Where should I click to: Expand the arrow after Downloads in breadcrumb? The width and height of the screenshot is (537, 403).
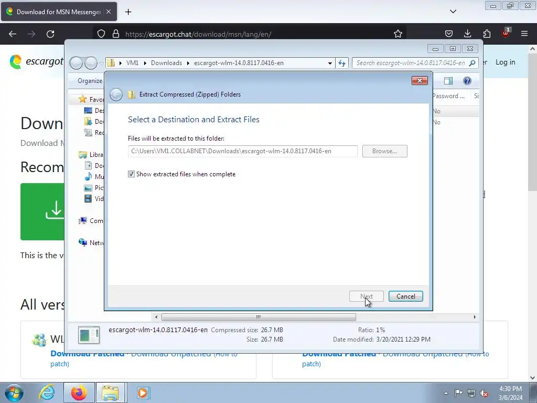(188, 63)
